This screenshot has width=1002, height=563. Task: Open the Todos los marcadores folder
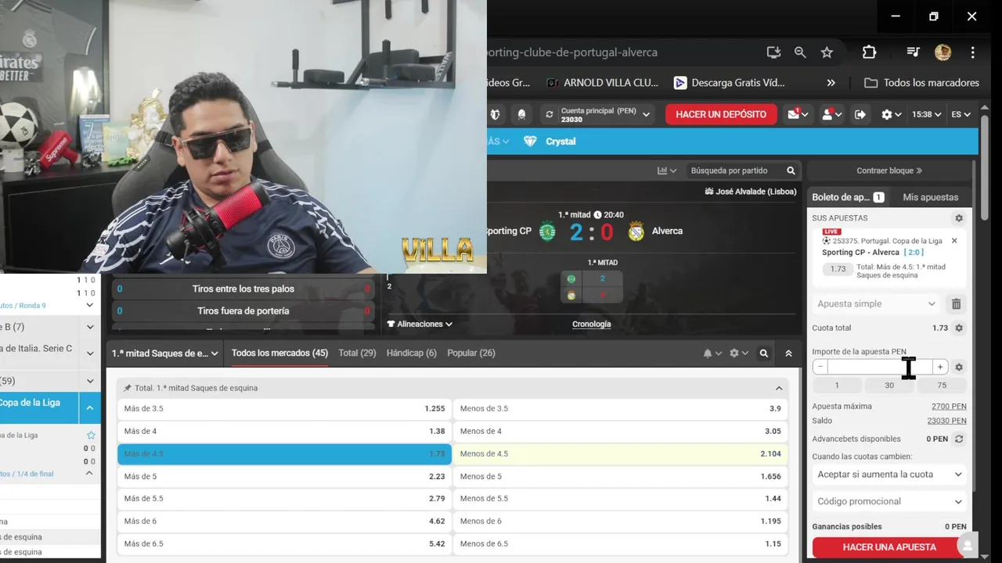click(x=921, y=83)
